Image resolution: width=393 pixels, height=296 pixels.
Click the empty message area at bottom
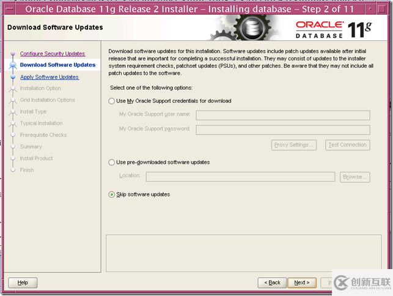pos(244,253)
